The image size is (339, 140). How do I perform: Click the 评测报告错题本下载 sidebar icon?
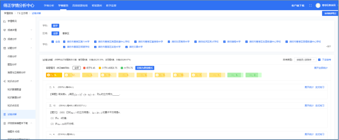(x=5, y=123)
